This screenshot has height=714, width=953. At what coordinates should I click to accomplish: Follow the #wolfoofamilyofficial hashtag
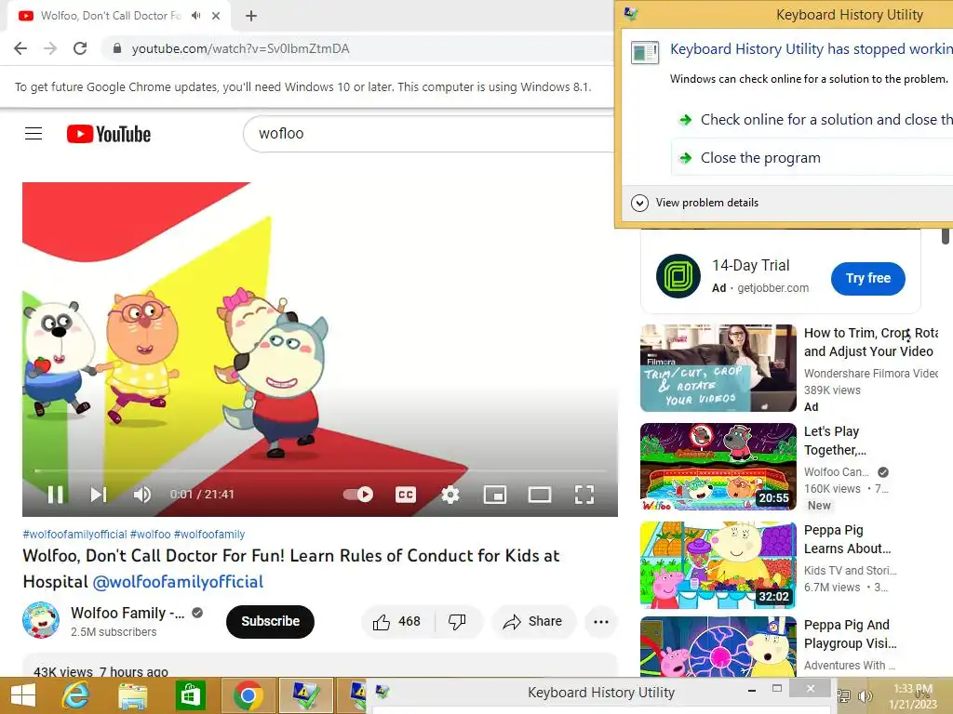[74, 535]
